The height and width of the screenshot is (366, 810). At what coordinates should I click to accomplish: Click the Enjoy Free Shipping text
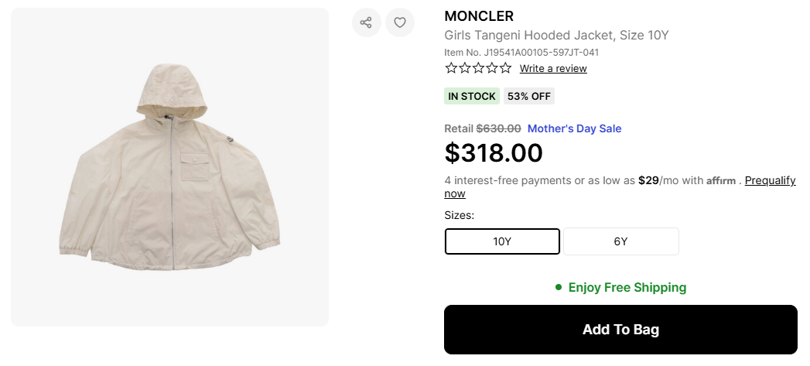tap(627, 287)
